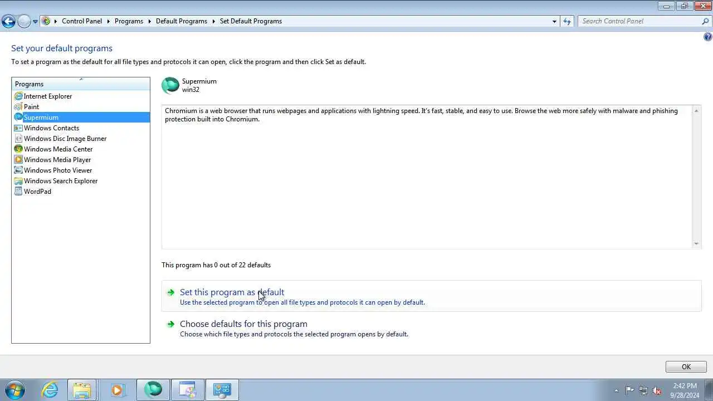Expand the arrow after Programs breadcrumb

[149, 21]
